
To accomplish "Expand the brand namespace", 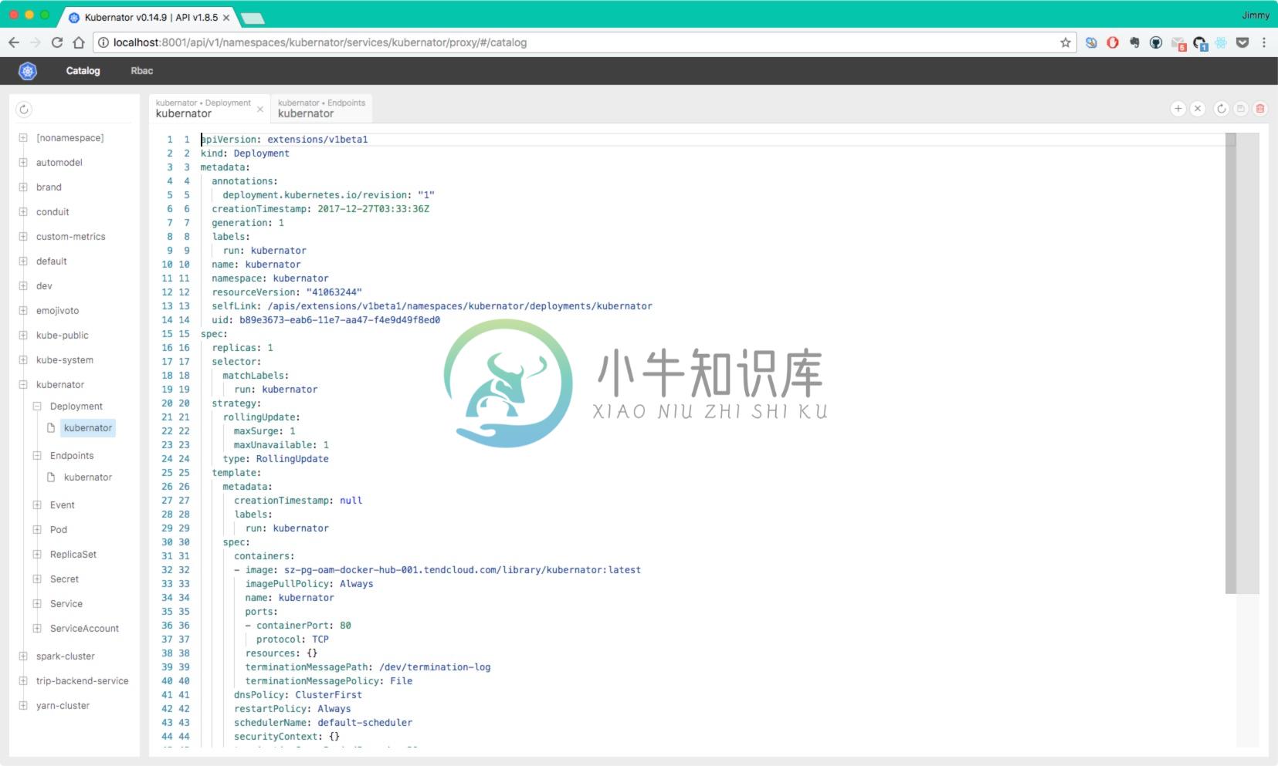I will point(23,187).
